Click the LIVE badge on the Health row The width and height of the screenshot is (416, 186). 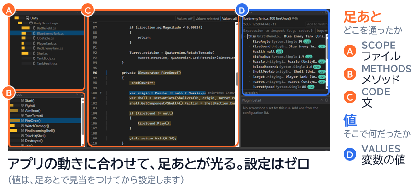click(279, 52)
